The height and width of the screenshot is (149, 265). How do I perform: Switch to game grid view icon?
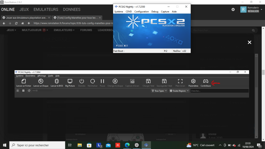pos(23,91)
